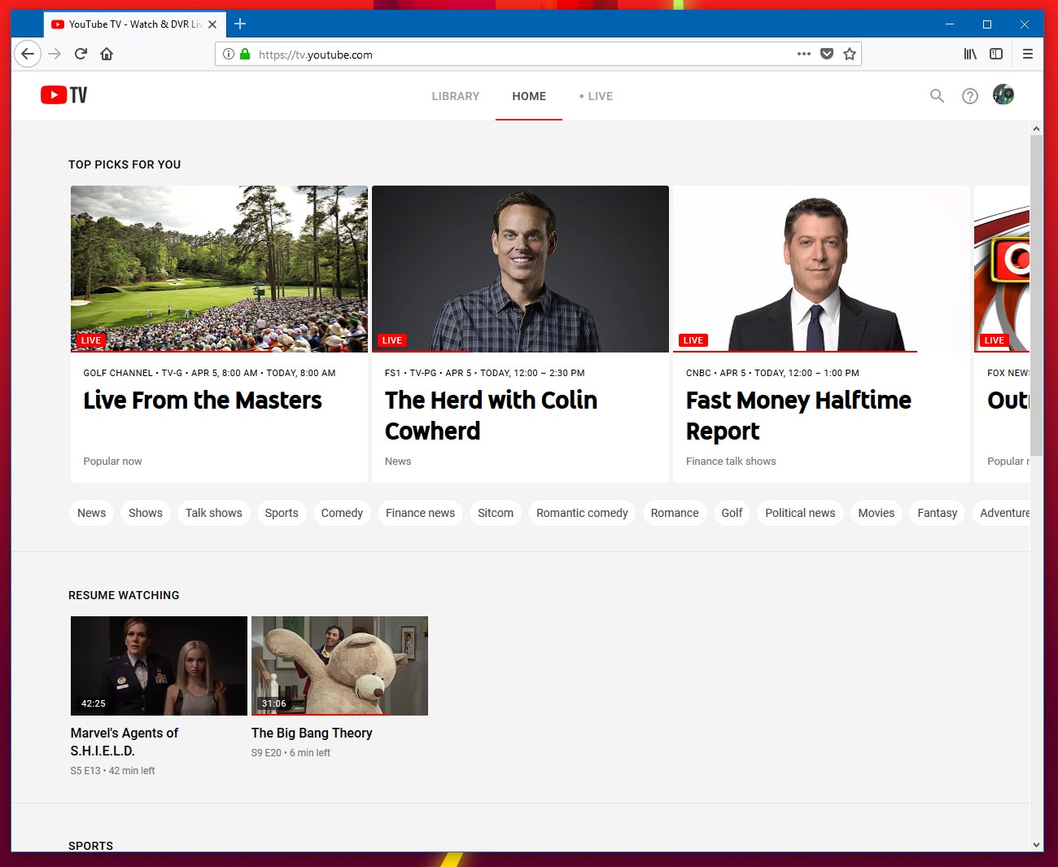Open the account profile avatar

pyautogui.click(x=1003, y=95)
